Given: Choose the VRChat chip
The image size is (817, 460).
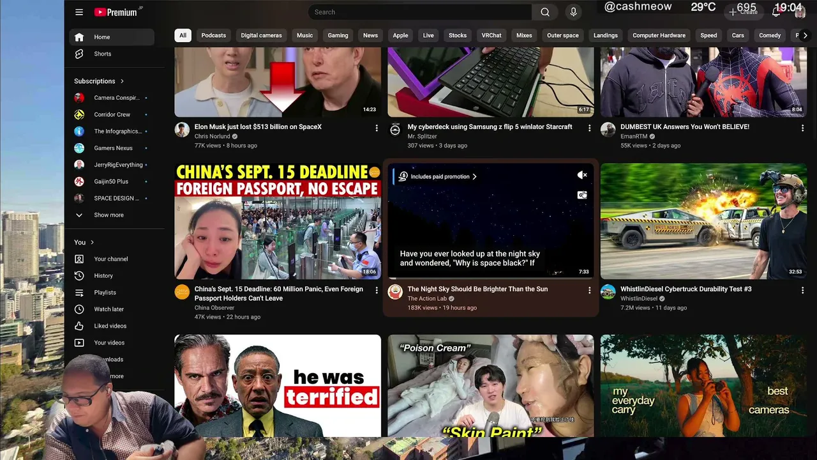Looking at the screenshot, I should click(x=491, y=35).
